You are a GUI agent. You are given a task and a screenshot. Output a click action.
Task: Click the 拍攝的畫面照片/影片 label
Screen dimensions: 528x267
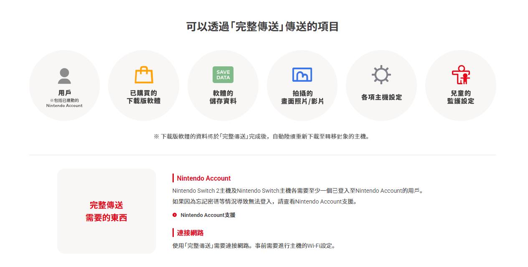(x=302, y=97)
